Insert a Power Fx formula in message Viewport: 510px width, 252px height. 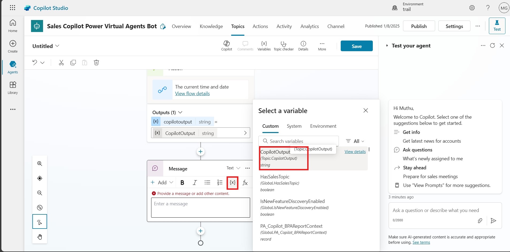(245, 183)
